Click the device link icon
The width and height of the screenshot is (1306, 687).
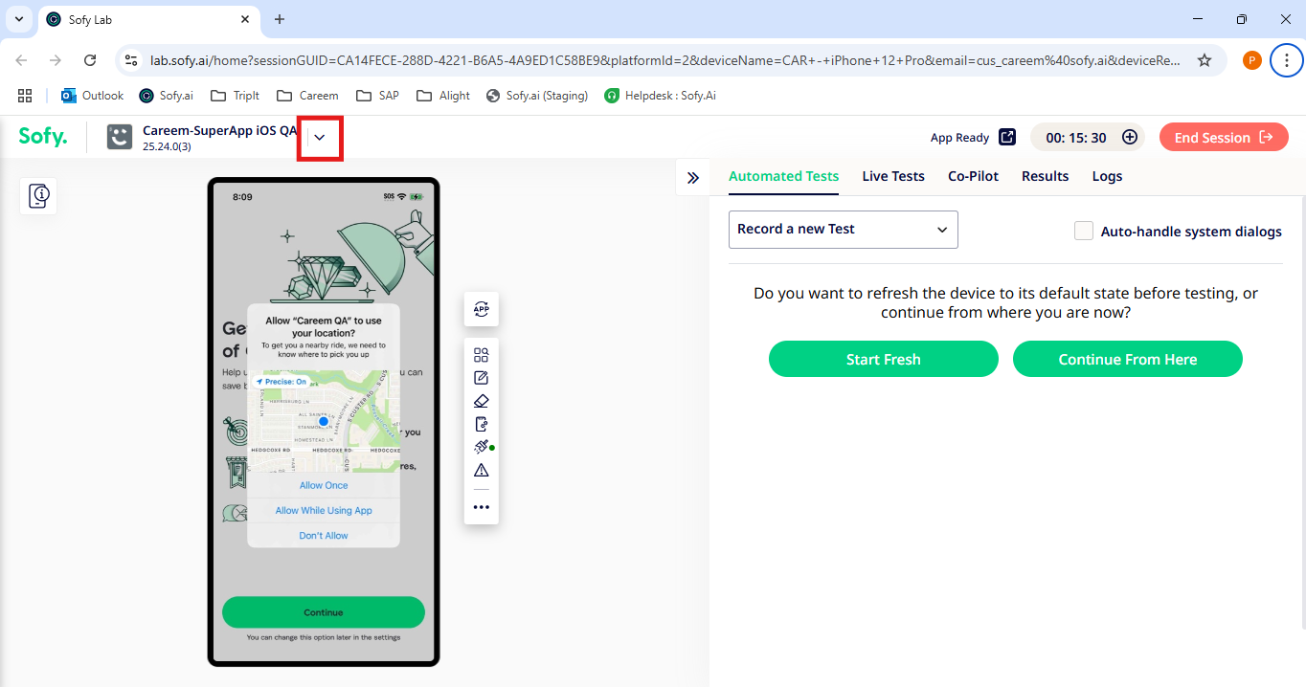(482, 424)
